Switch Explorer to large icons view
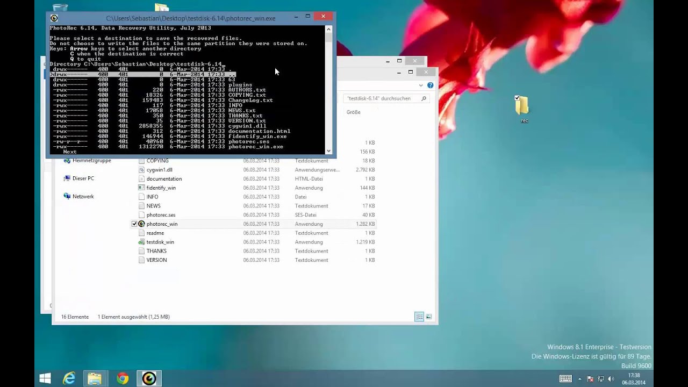688x387 pixels. [x=429, y=317]
